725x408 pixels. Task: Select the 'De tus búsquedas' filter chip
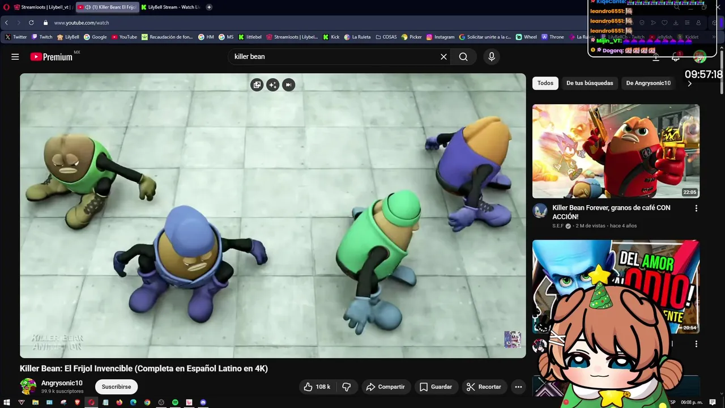pyautogui.click(x=590, y=83)
